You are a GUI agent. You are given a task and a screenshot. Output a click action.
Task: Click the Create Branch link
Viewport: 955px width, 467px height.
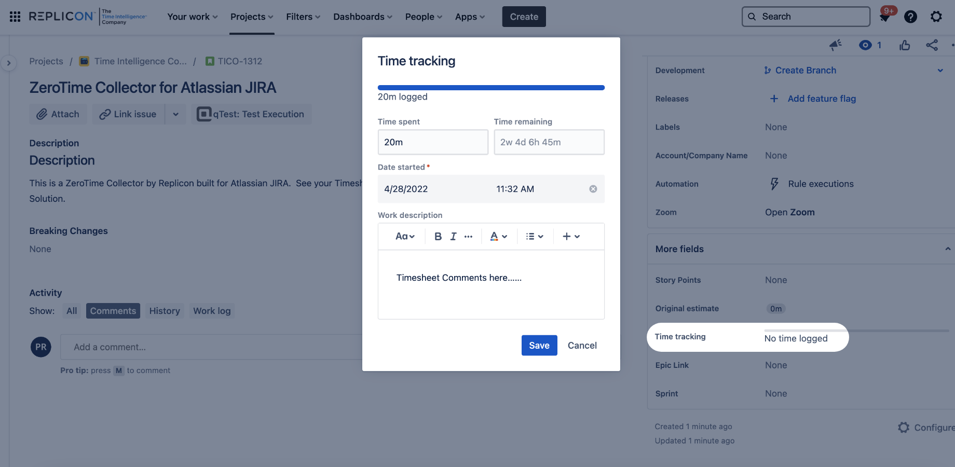806,71
